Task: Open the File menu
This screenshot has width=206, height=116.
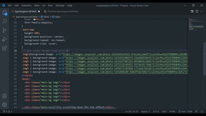Action: [x=10, y=5]
